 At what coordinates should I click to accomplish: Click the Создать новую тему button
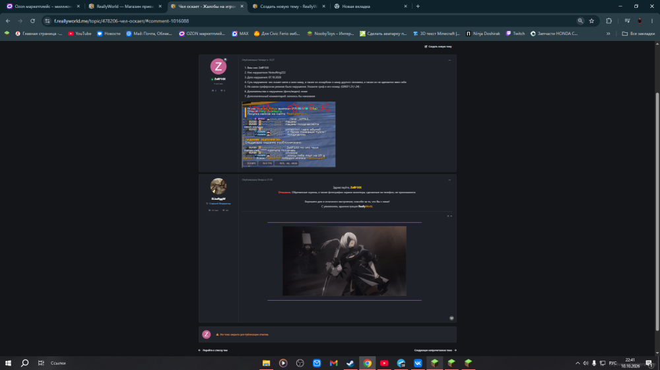pos(438,47)
